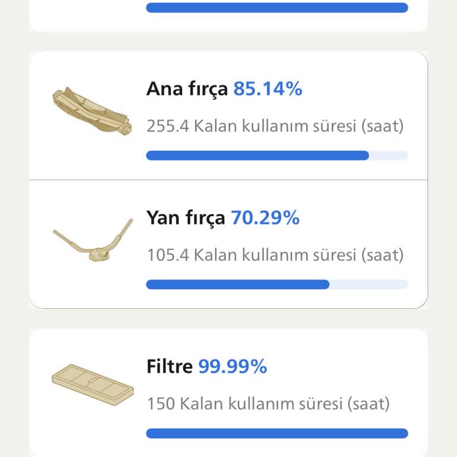
Task: Click the Ana fırça progress bar
Action: pos(277,156)
